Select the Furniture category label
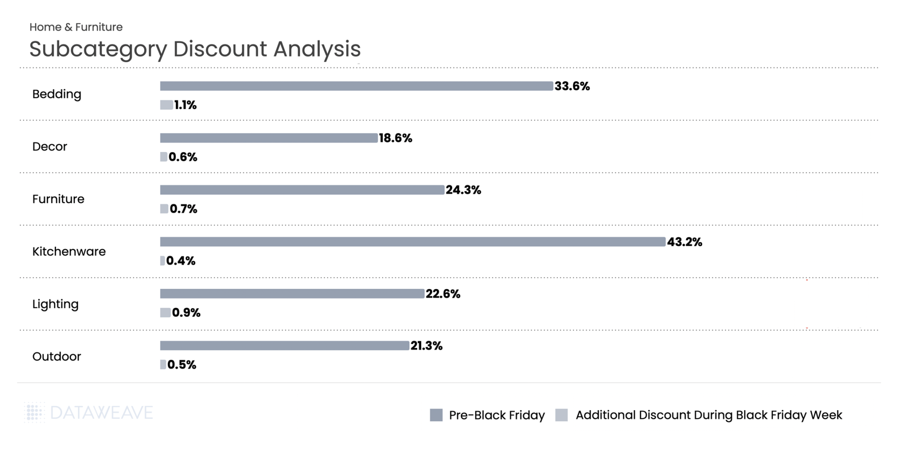905x453 pixels. [x=58, y=199]
